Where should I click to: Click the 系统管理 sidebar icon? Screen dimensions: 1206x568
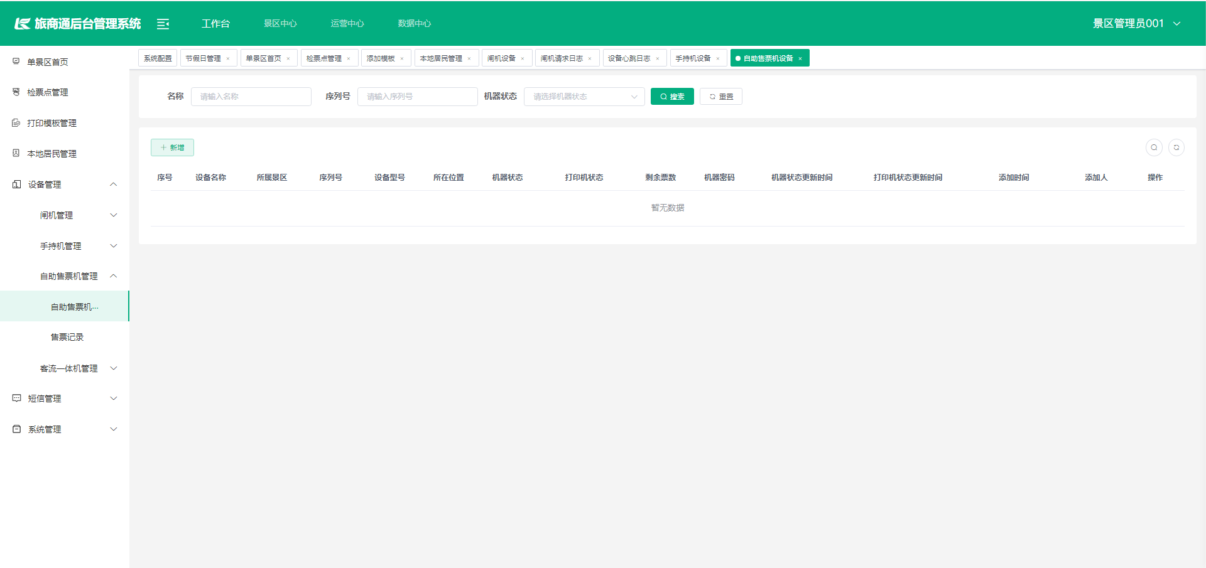pyautogui.click(x=17, y=429)
